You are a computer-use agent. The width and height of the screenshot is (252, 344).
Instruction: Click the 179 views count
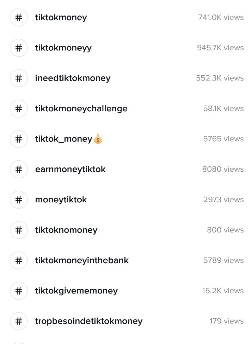tap(227, 321)
